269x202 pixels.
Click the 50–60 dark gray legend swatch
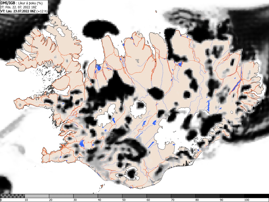click(x=134, y=196)
